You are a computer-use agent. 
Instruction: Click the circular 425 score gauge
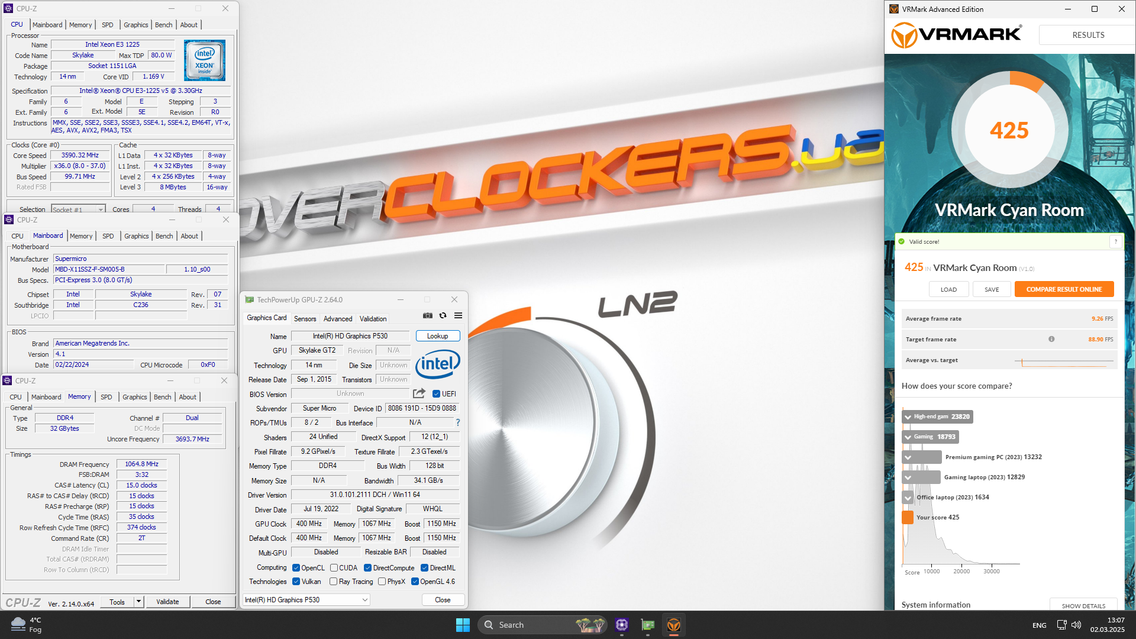(x=1009, y=130)
